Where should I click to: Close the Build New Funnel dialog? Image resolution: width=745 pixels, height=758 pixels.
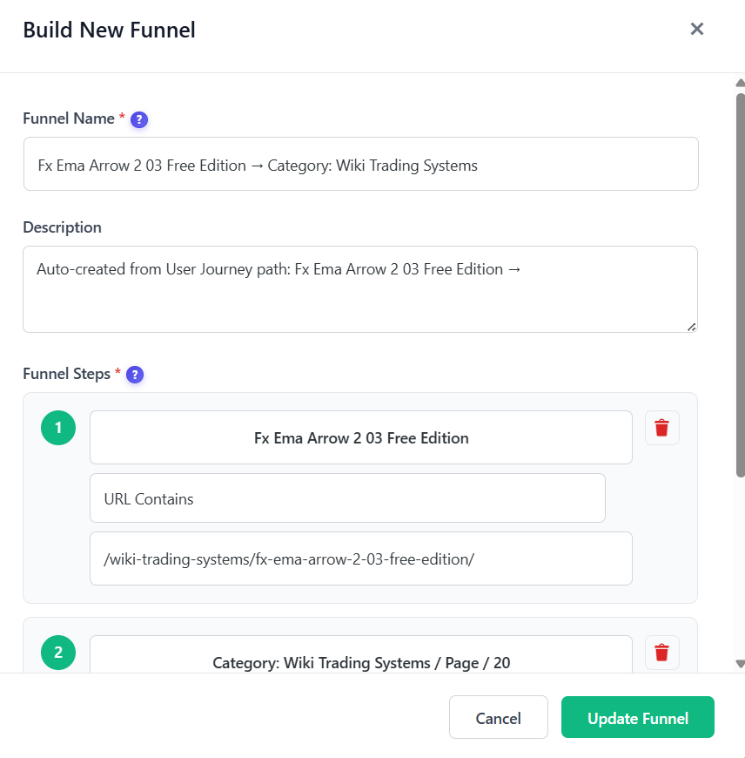pyautogui.click(x=696, y=29)
